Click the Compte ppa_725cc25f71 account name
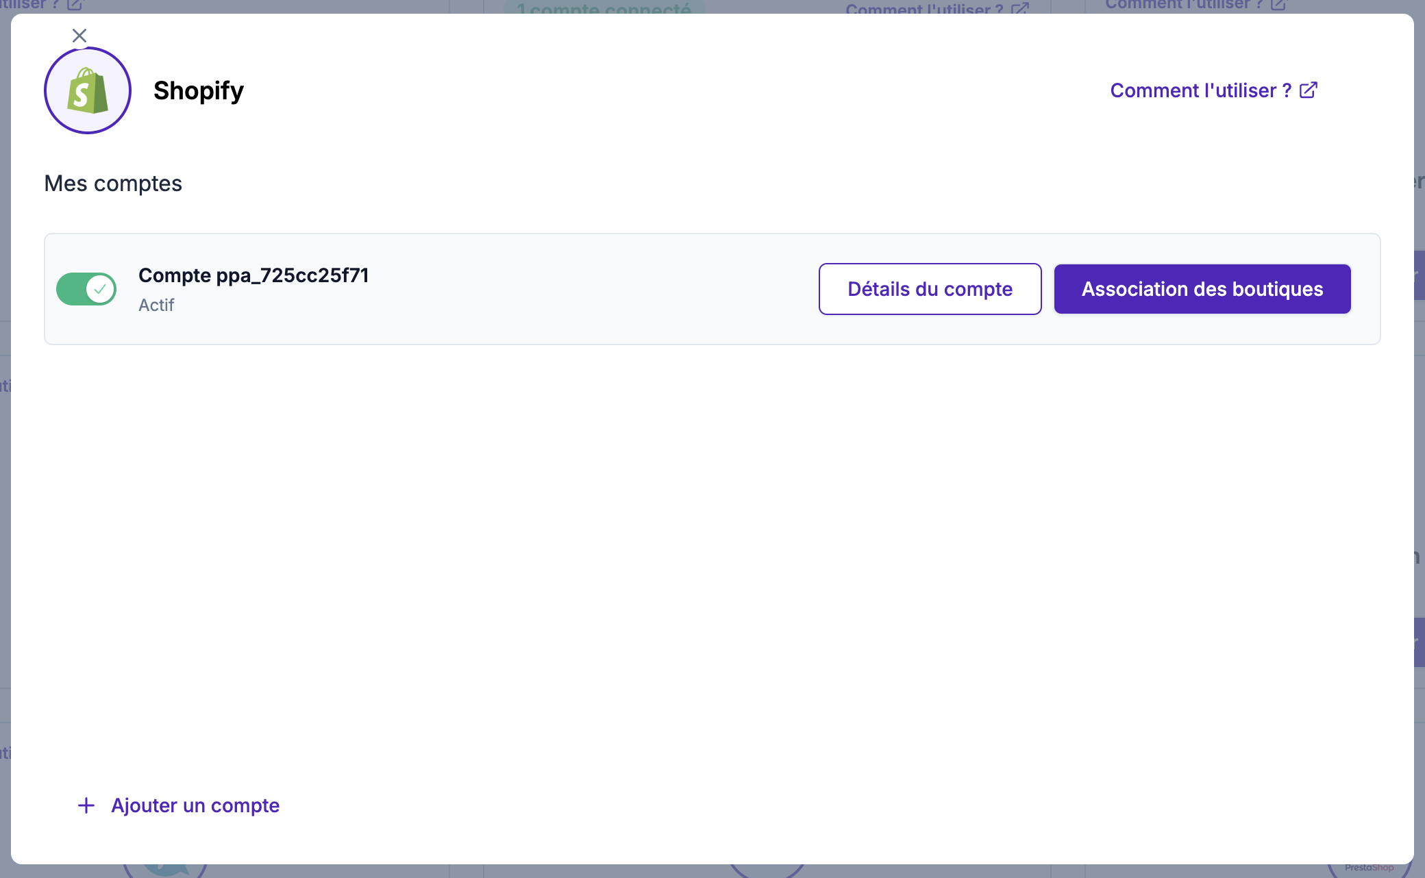Image resolution: width=1425 pixels, height=878 pixels. pos(253,275)
